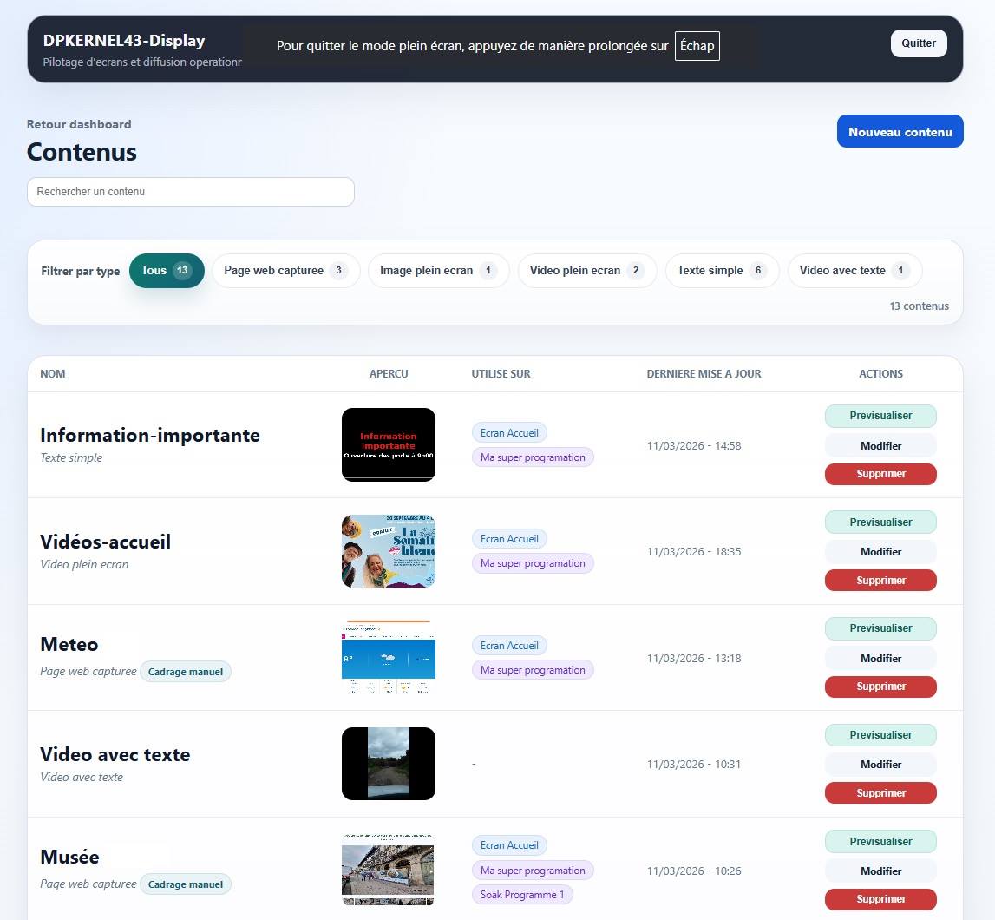Open the Ecran Accueil tag on Meteo row
Image resolution: width=995 pixels, height=920 pixels.
[509, 645]
